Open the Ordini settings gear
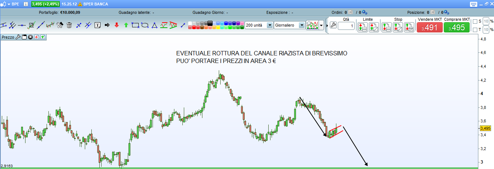 (364, 12)
